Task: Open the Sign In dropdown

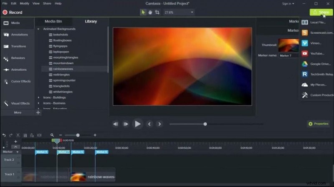Action: click(288, 4)
